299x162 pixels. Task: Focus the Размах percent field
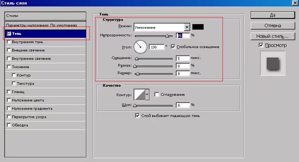pos(183,66)
